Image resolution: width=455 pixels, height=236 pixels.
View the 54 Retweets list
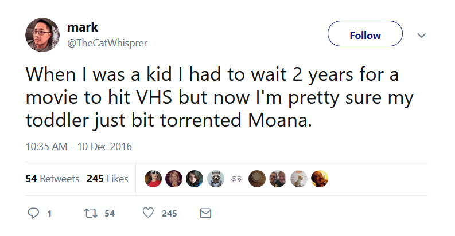52,179
